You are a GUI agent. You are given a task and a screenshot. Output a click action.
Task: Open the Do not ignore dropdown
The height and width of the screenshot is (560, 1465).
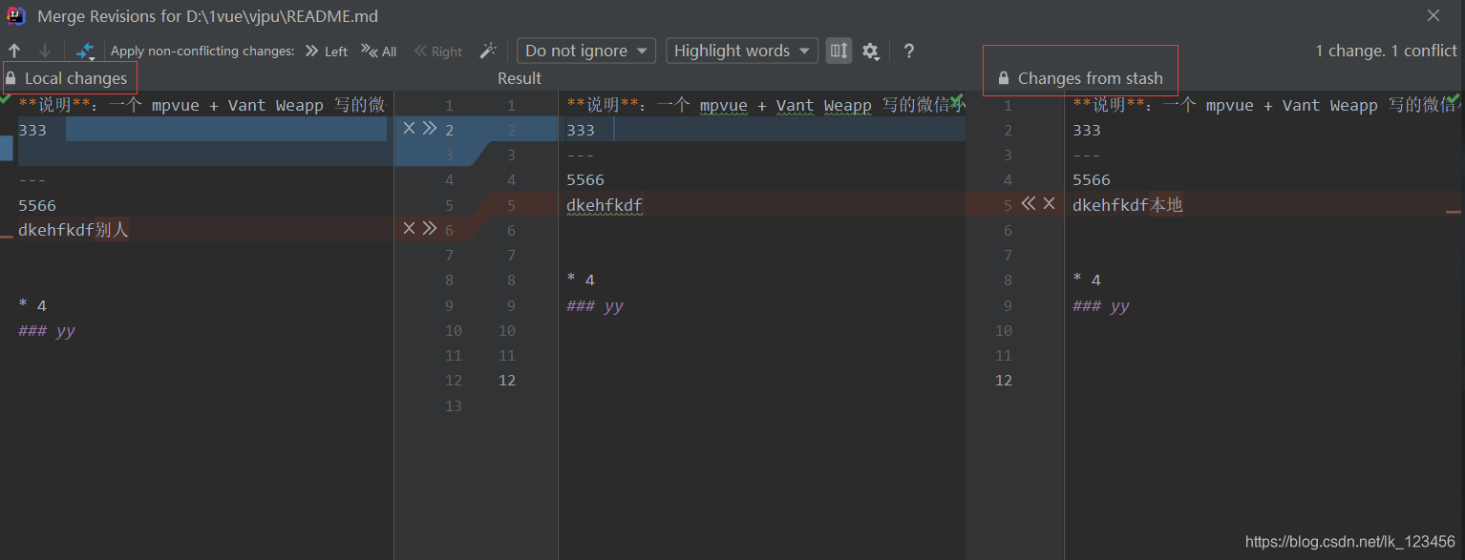(586, 51)
